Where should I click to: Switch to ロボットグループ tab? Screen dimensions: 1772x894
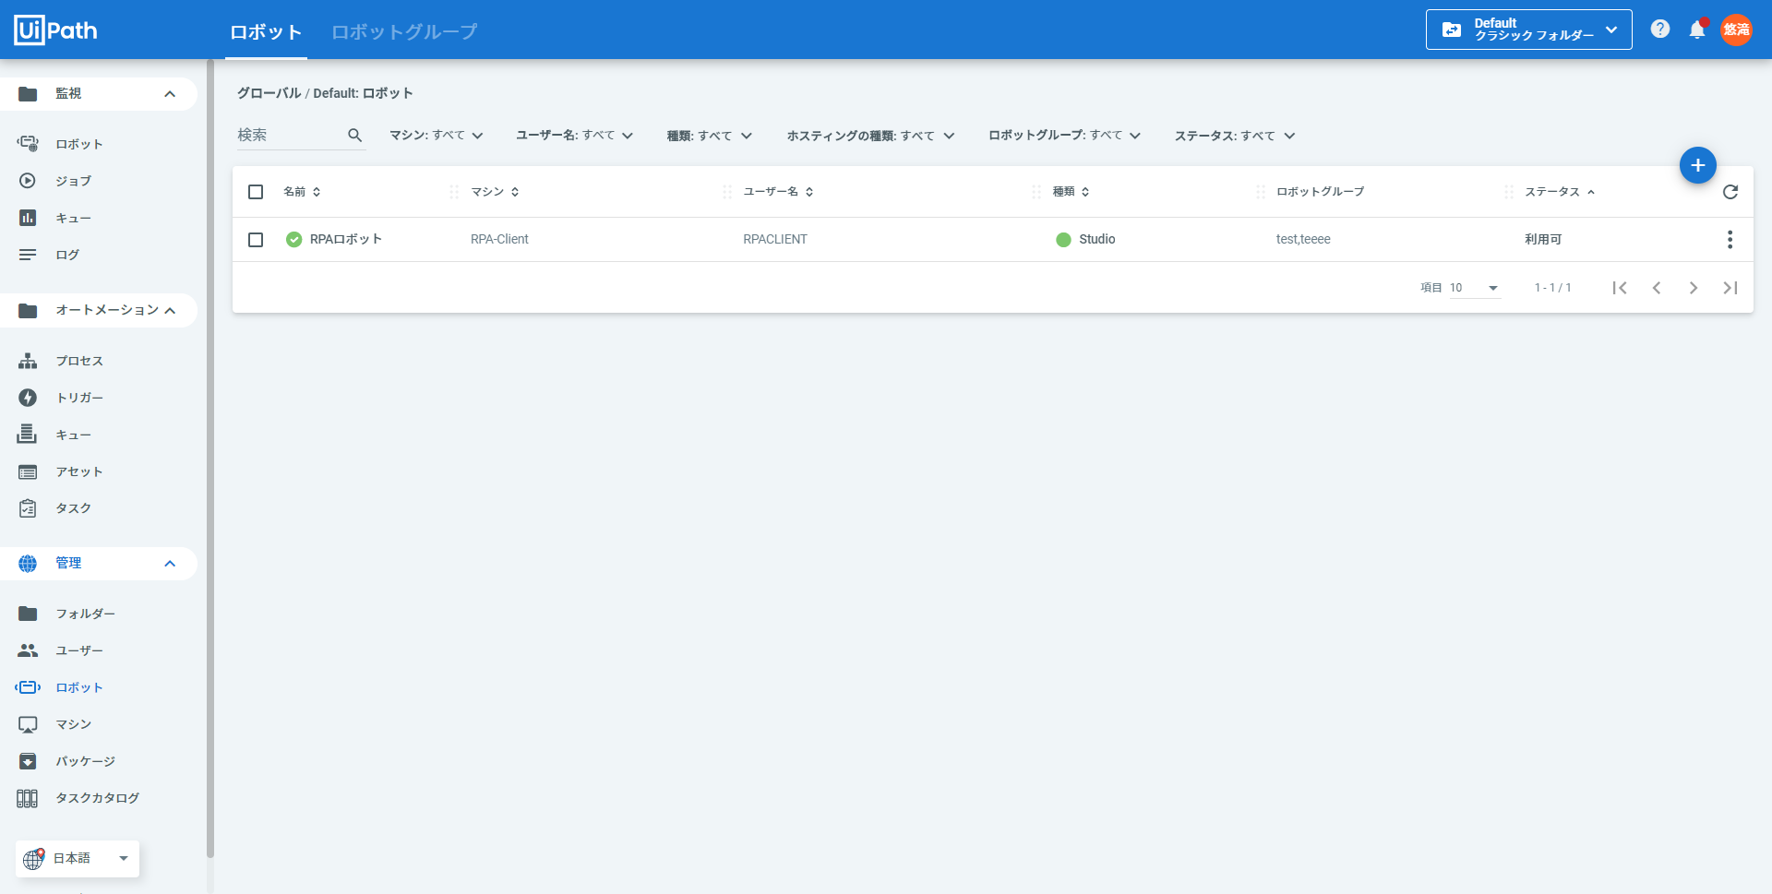click(404, 31)
